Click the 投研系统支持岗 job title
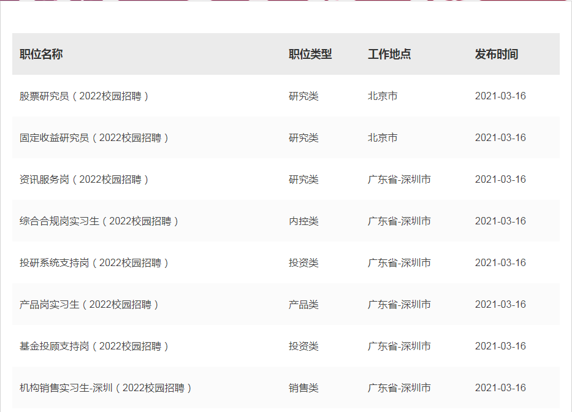 [94, 263]
